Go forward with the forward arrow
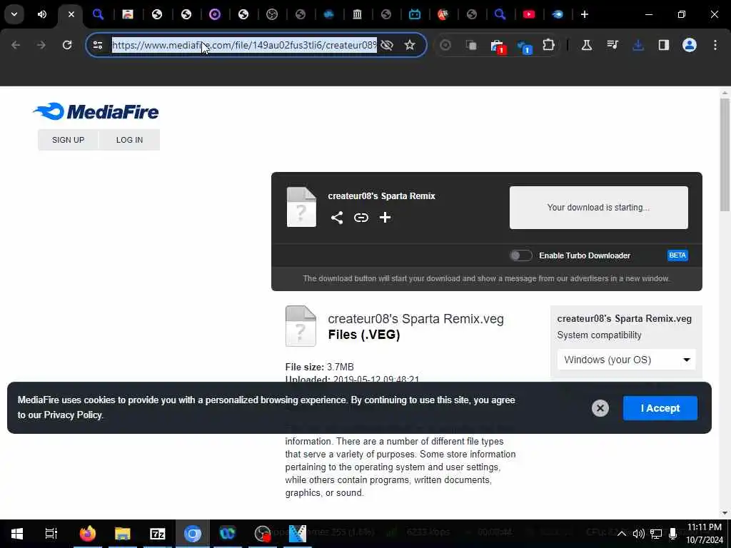The width and height of the screenshot is (731, 548). pos(41,45)
